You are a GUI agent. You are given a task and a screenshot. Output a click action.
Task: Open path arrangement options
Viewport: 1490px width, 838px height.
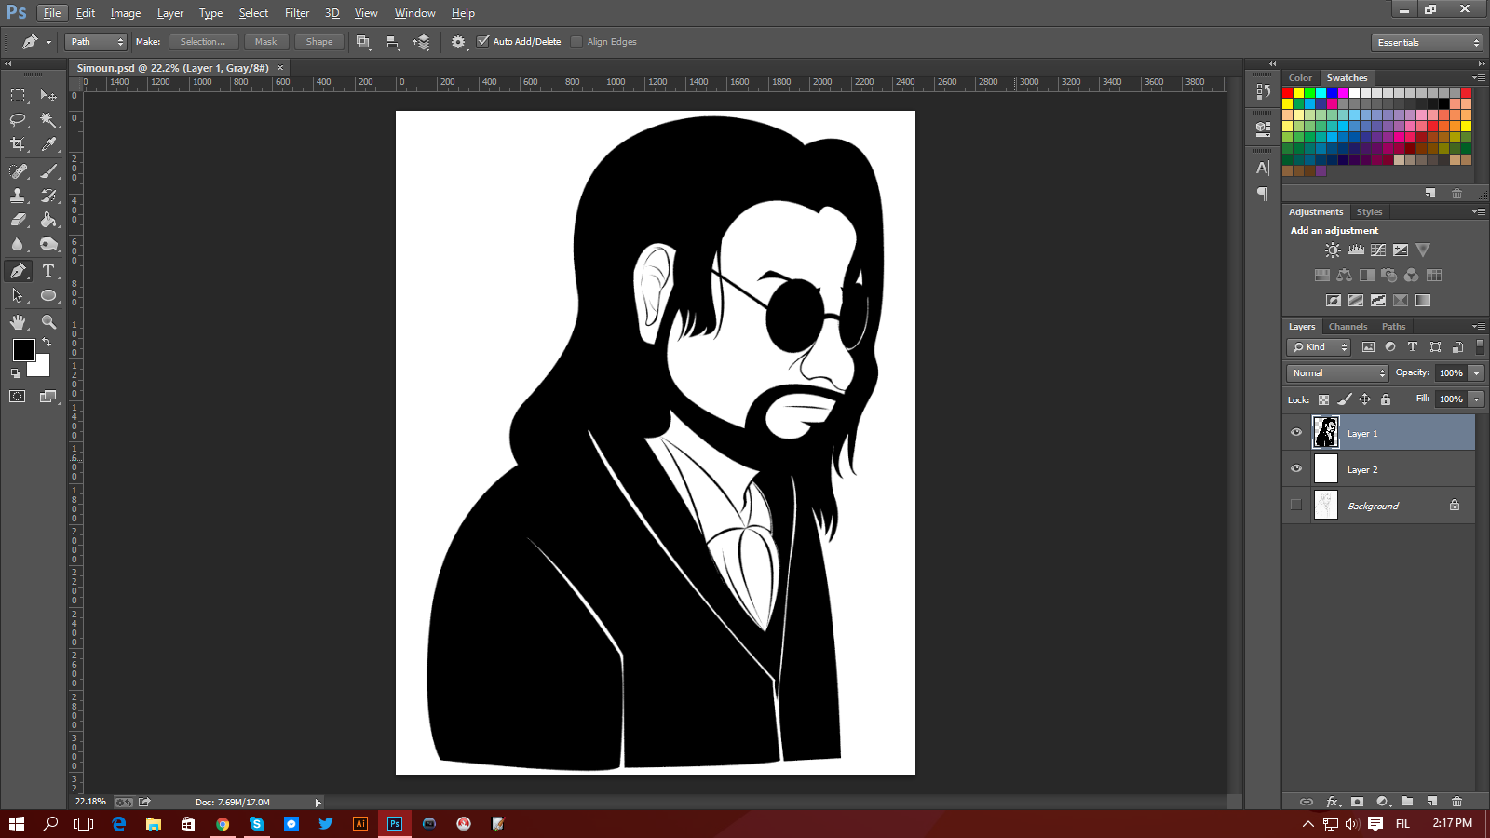pos(422,42)
